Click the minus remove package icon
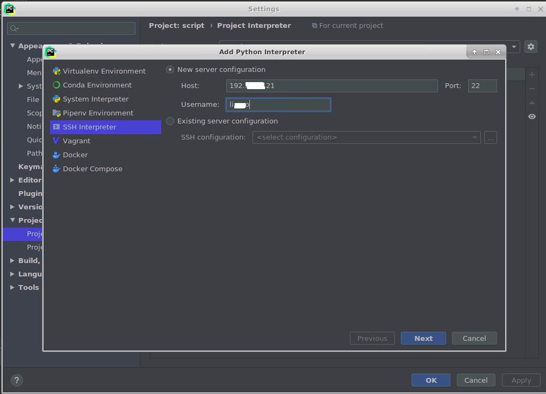Viewport: 546px width, 394px height. click(x=531, y=89)
